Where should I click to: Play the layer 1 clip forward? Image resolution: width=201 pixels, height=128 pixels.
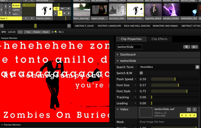coord(60,13)
